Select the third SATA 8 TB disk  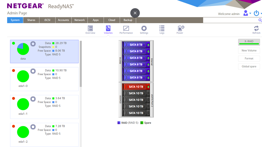tap(136, 58)
